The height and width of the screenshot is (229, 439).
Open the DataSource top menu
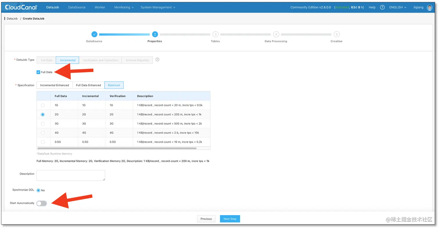pos(77,7)
